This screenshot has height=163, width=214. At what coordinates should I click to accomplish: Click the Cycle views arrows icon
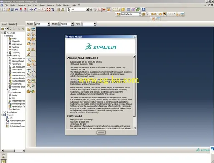[53, 10]
